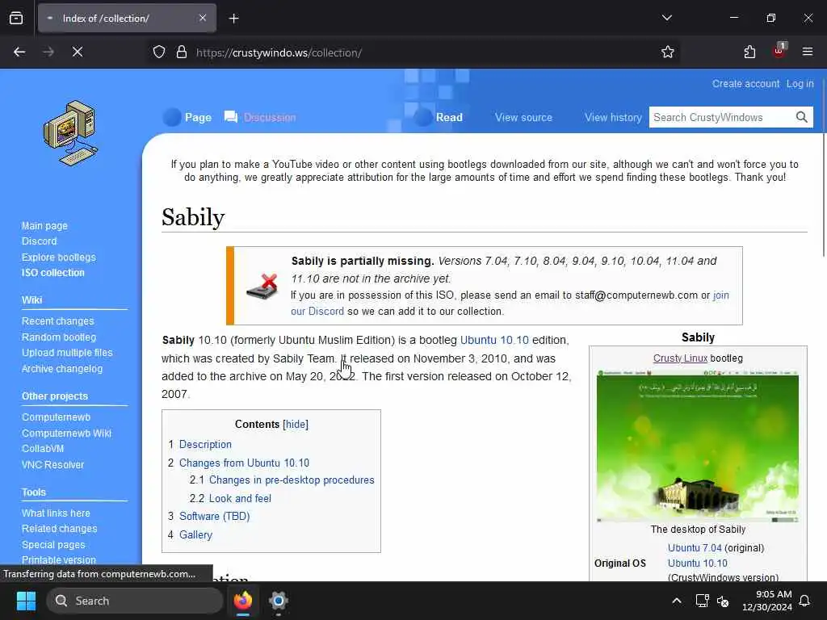Image resolution: width=827 pixels, height=620 pixels.
Task: Select the Index of /collection/ browser tab
Action: (127, 19)
